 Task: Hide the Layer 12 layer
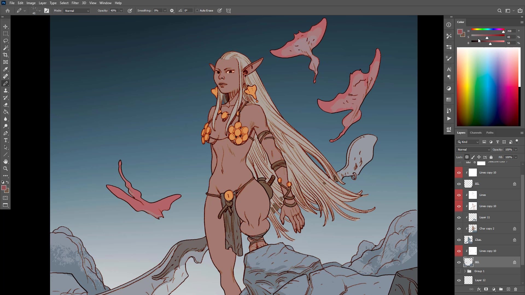459,280
